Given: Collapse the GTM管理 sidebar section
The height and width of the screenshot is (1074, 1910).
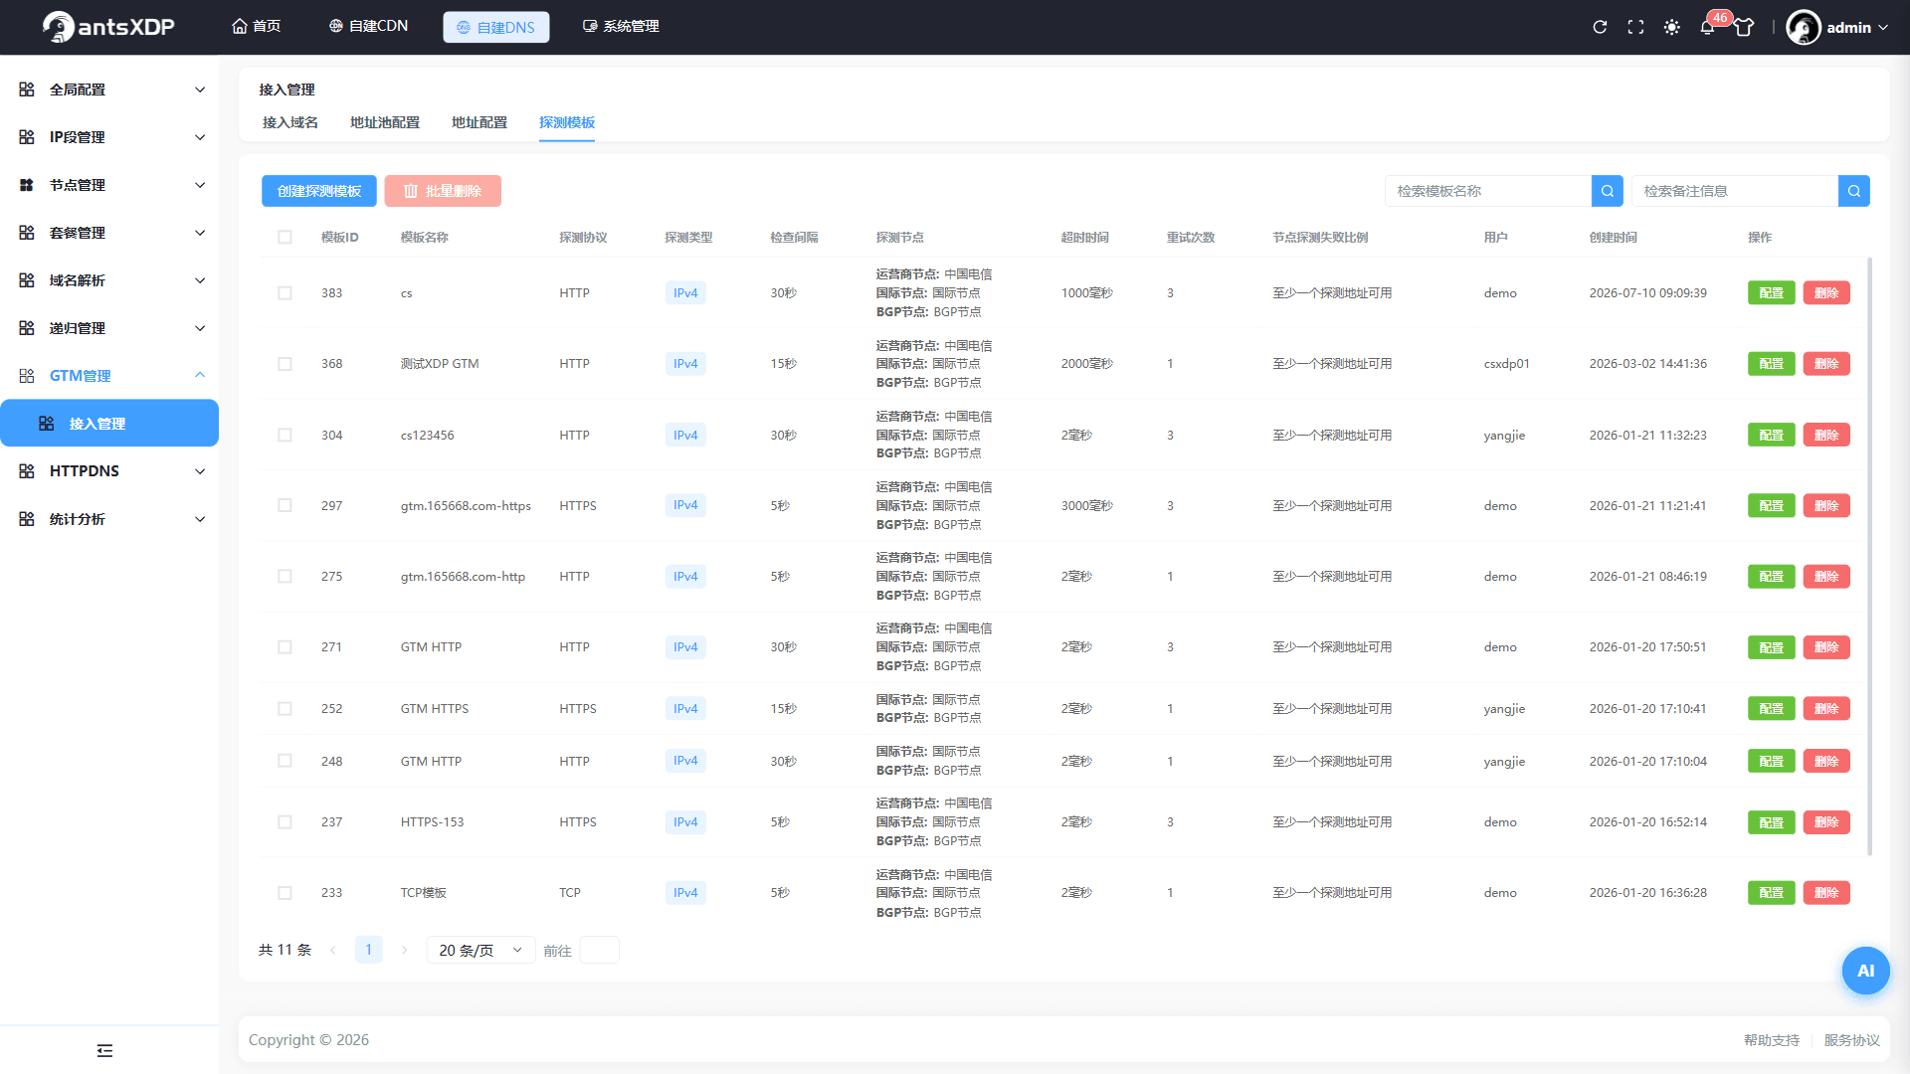Looking at the screenshot, I should (109, 376).
